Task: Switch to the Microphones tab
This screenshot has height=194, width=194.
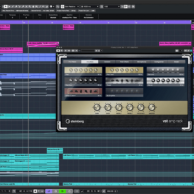Action: click(x=142, y=62)
